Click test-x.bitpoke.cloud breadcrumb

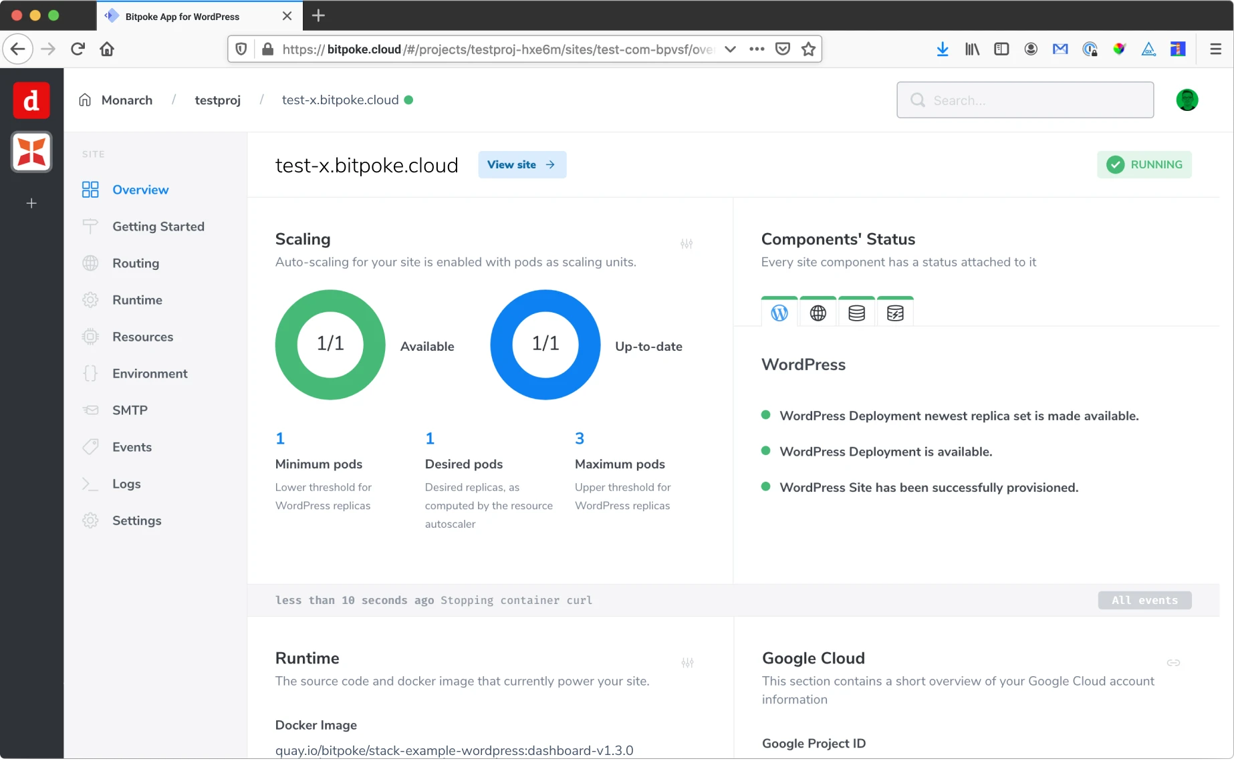[340, 100]
